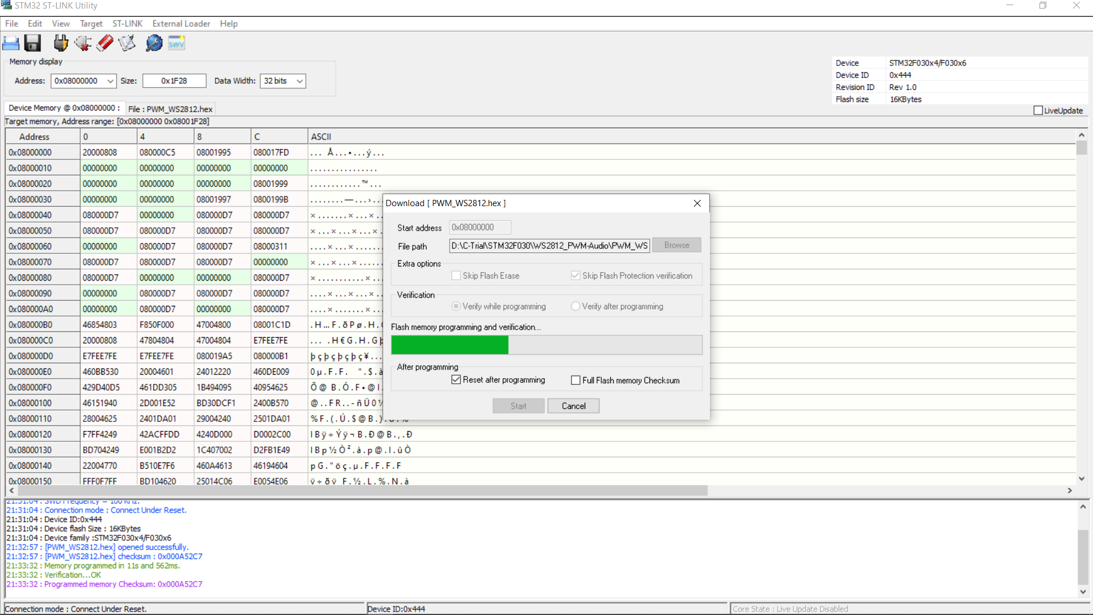Click the flash programming progress bar
The image size is (1093, 615).
coord(546,345)
